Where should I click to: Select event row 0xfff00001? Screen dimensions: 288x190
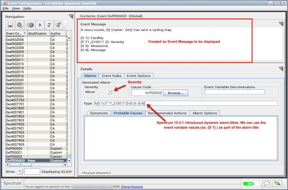coord(36,153)
